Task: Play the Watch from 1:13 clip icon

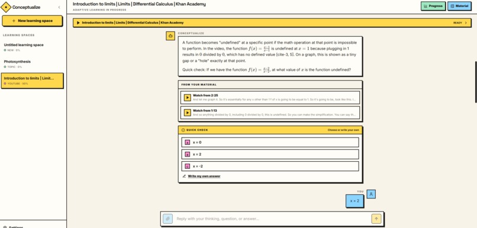Action: click(x=188, y=113)
